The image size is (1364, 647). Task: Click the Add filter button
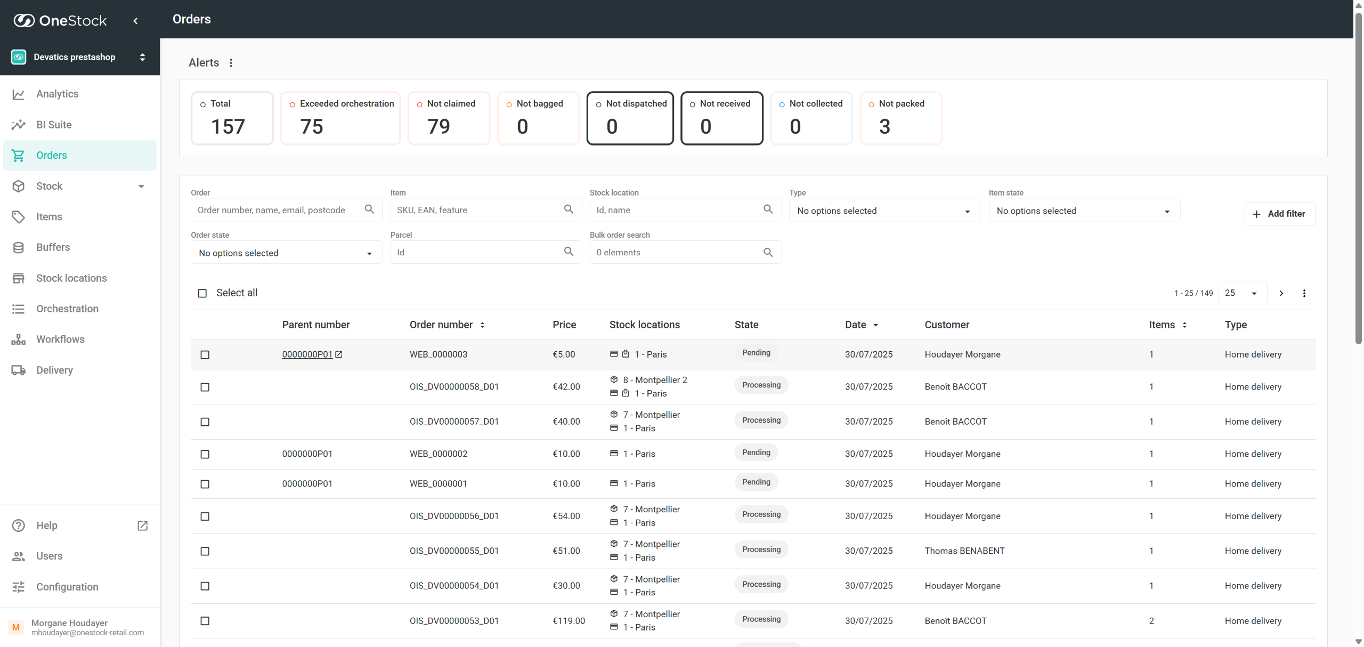(x=1280, y=214)
